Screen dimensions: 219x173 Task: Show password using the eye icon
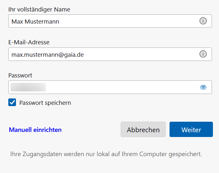click(x=203, y=87)
